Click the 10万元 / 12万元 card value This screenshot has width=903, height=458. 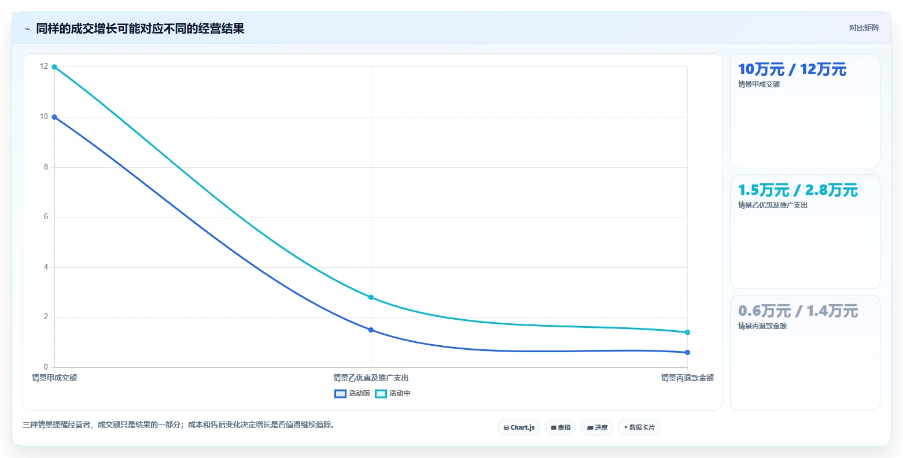click(792, 69)
